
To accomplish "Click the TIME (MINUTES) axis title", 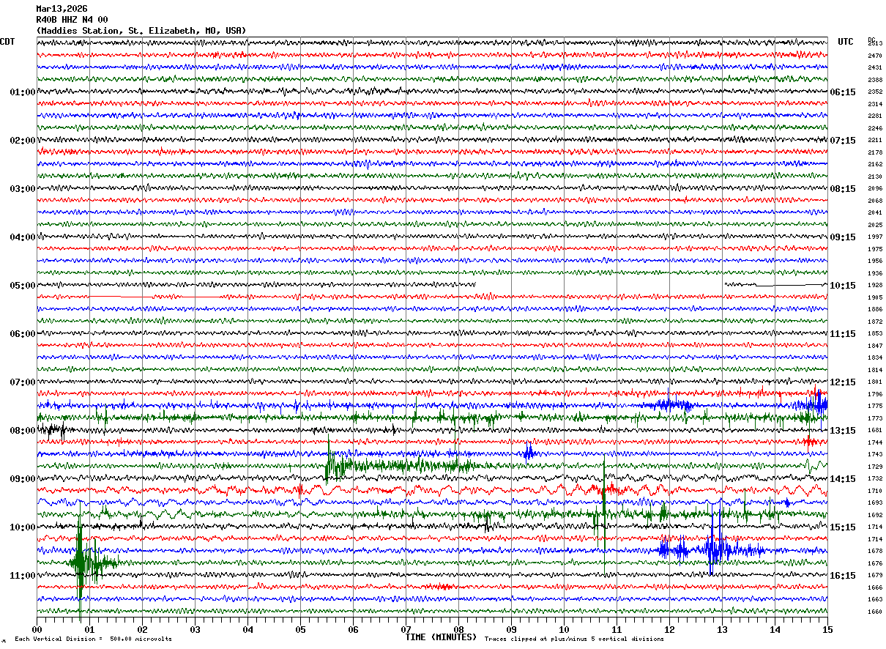I will 441,637.
